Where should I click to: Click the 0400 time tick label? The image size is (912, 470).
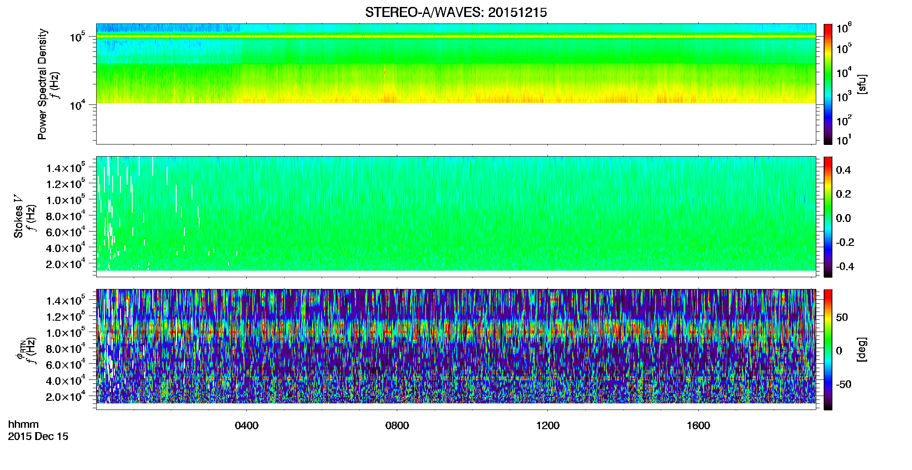246,426
